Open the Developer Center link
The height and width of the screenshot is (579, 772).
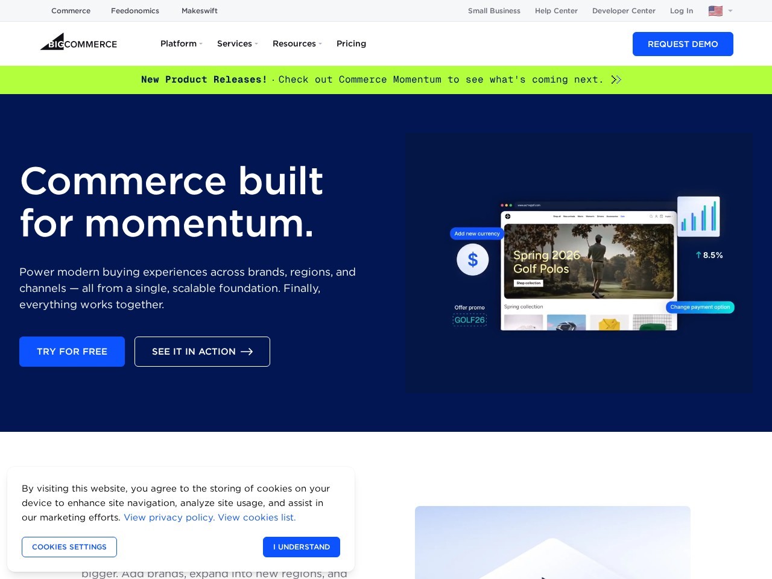coord(624,11)
